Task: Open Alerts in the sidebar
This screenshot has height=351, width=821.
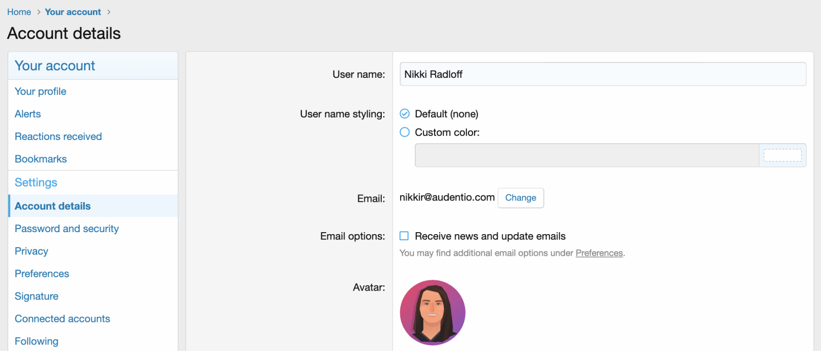Action: [28, 114]
